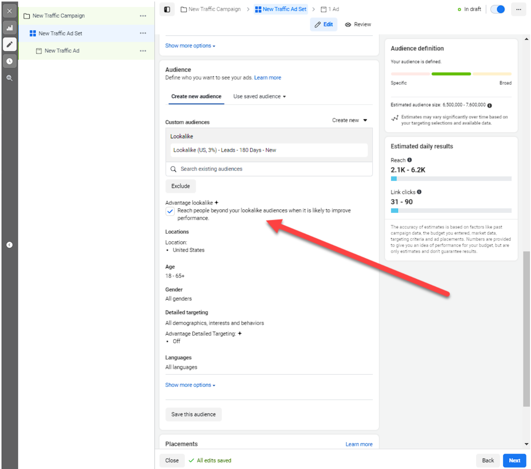Switch the ad set status toggle off
Image resolution: width=531 pixels, height=469 pixels.
click(x=497, y=9)
